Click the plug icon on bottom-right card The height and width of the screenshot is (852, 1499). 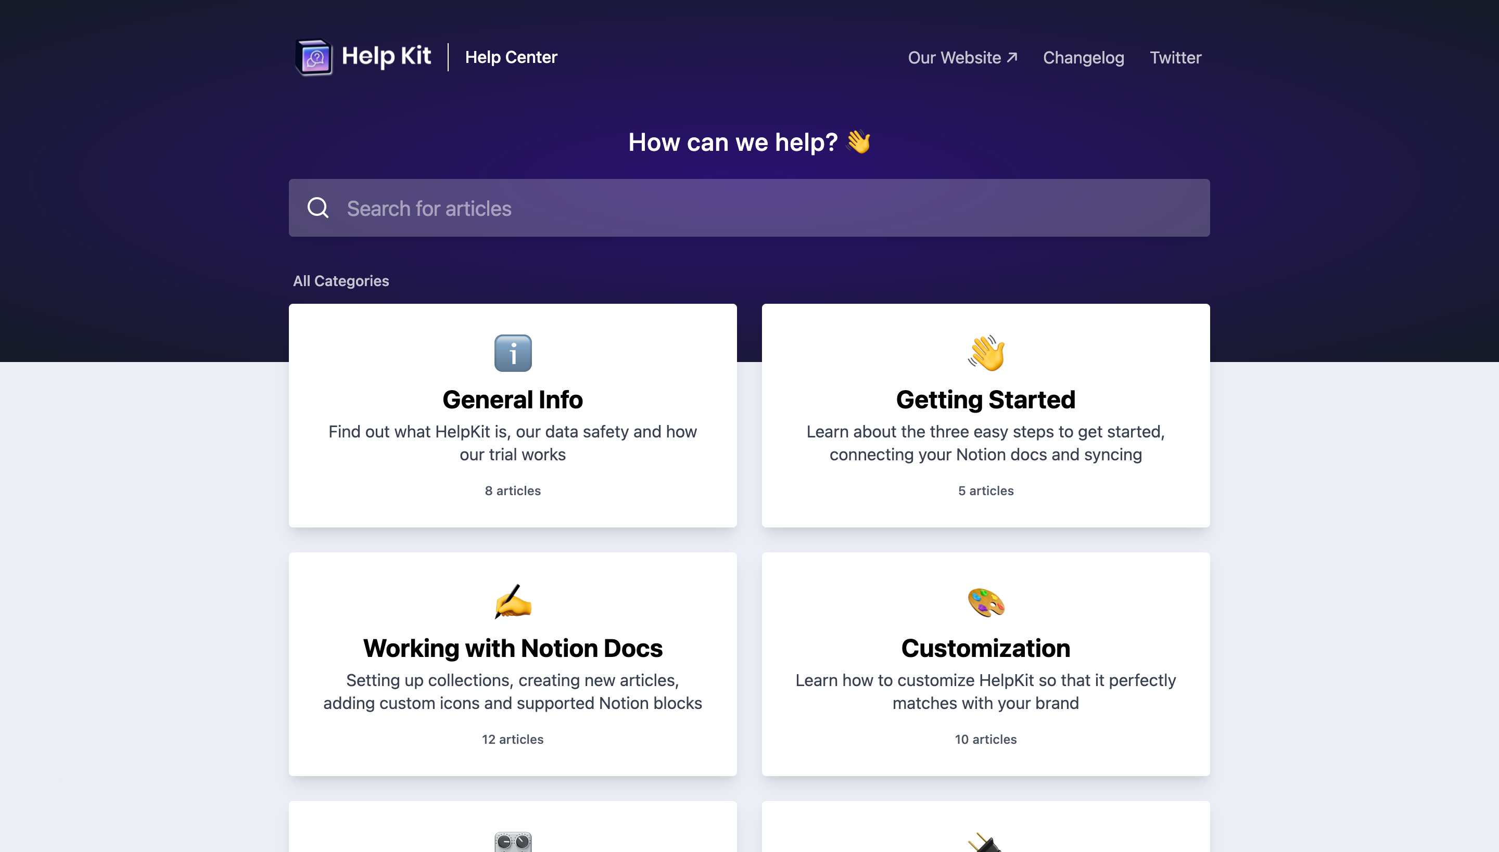[986, 843]
